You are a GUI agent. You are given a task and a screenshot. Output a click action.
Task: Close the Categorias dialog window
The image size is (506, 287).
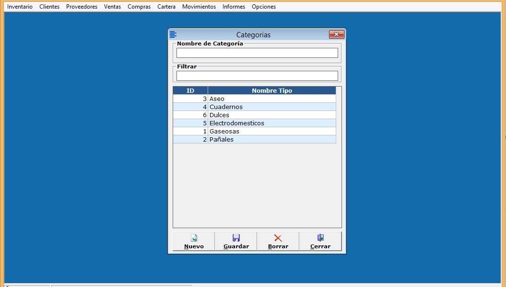pyautogui.click(x=336, y=34)
